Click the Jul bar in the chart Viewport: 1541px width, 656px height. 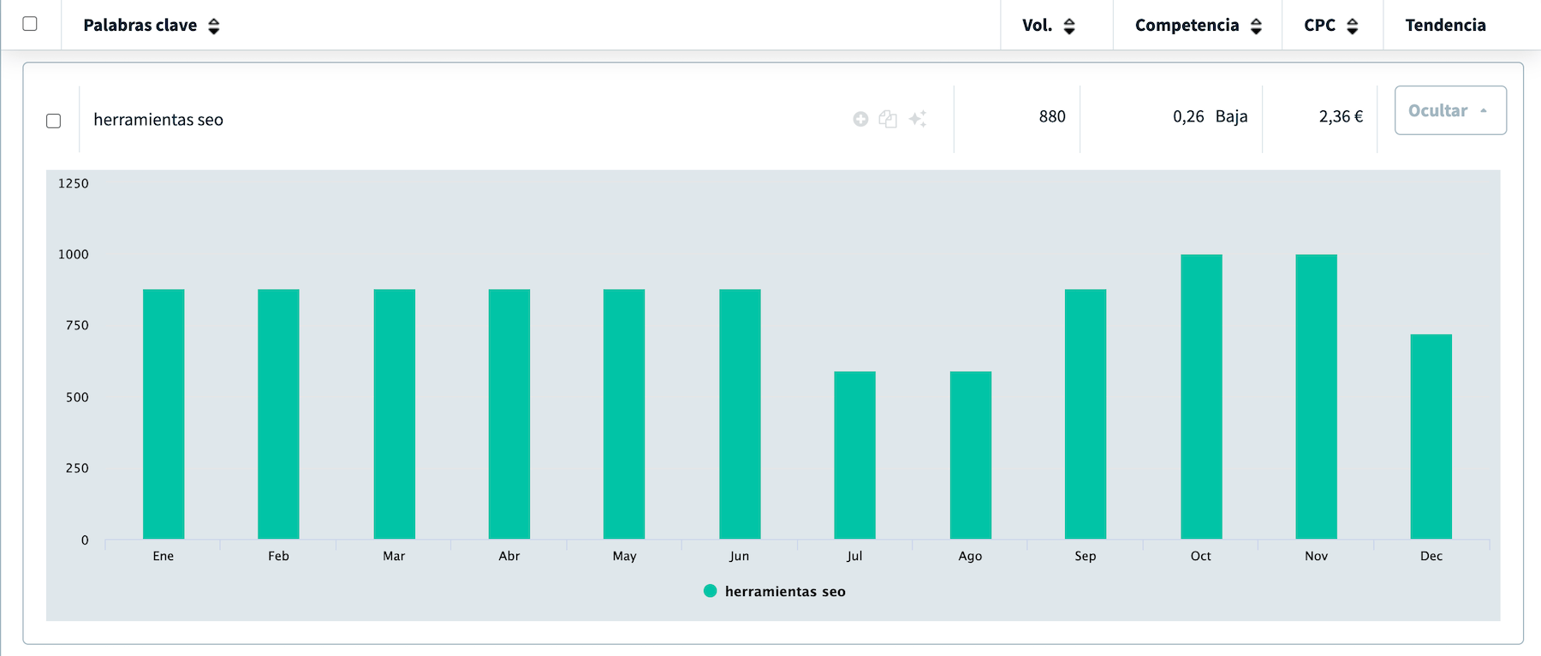pos(854,455)
